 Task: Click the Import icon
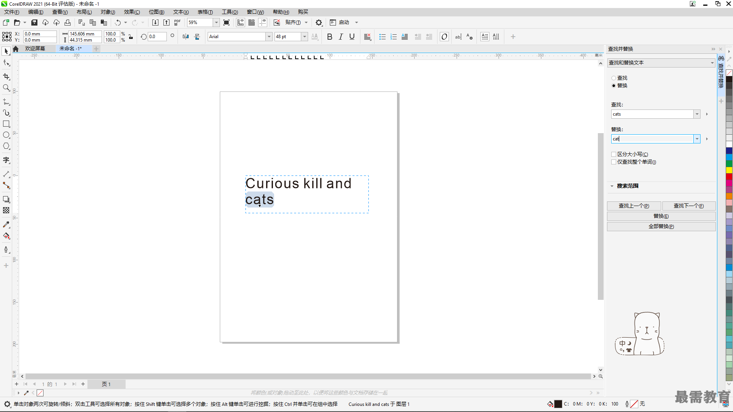155,23
